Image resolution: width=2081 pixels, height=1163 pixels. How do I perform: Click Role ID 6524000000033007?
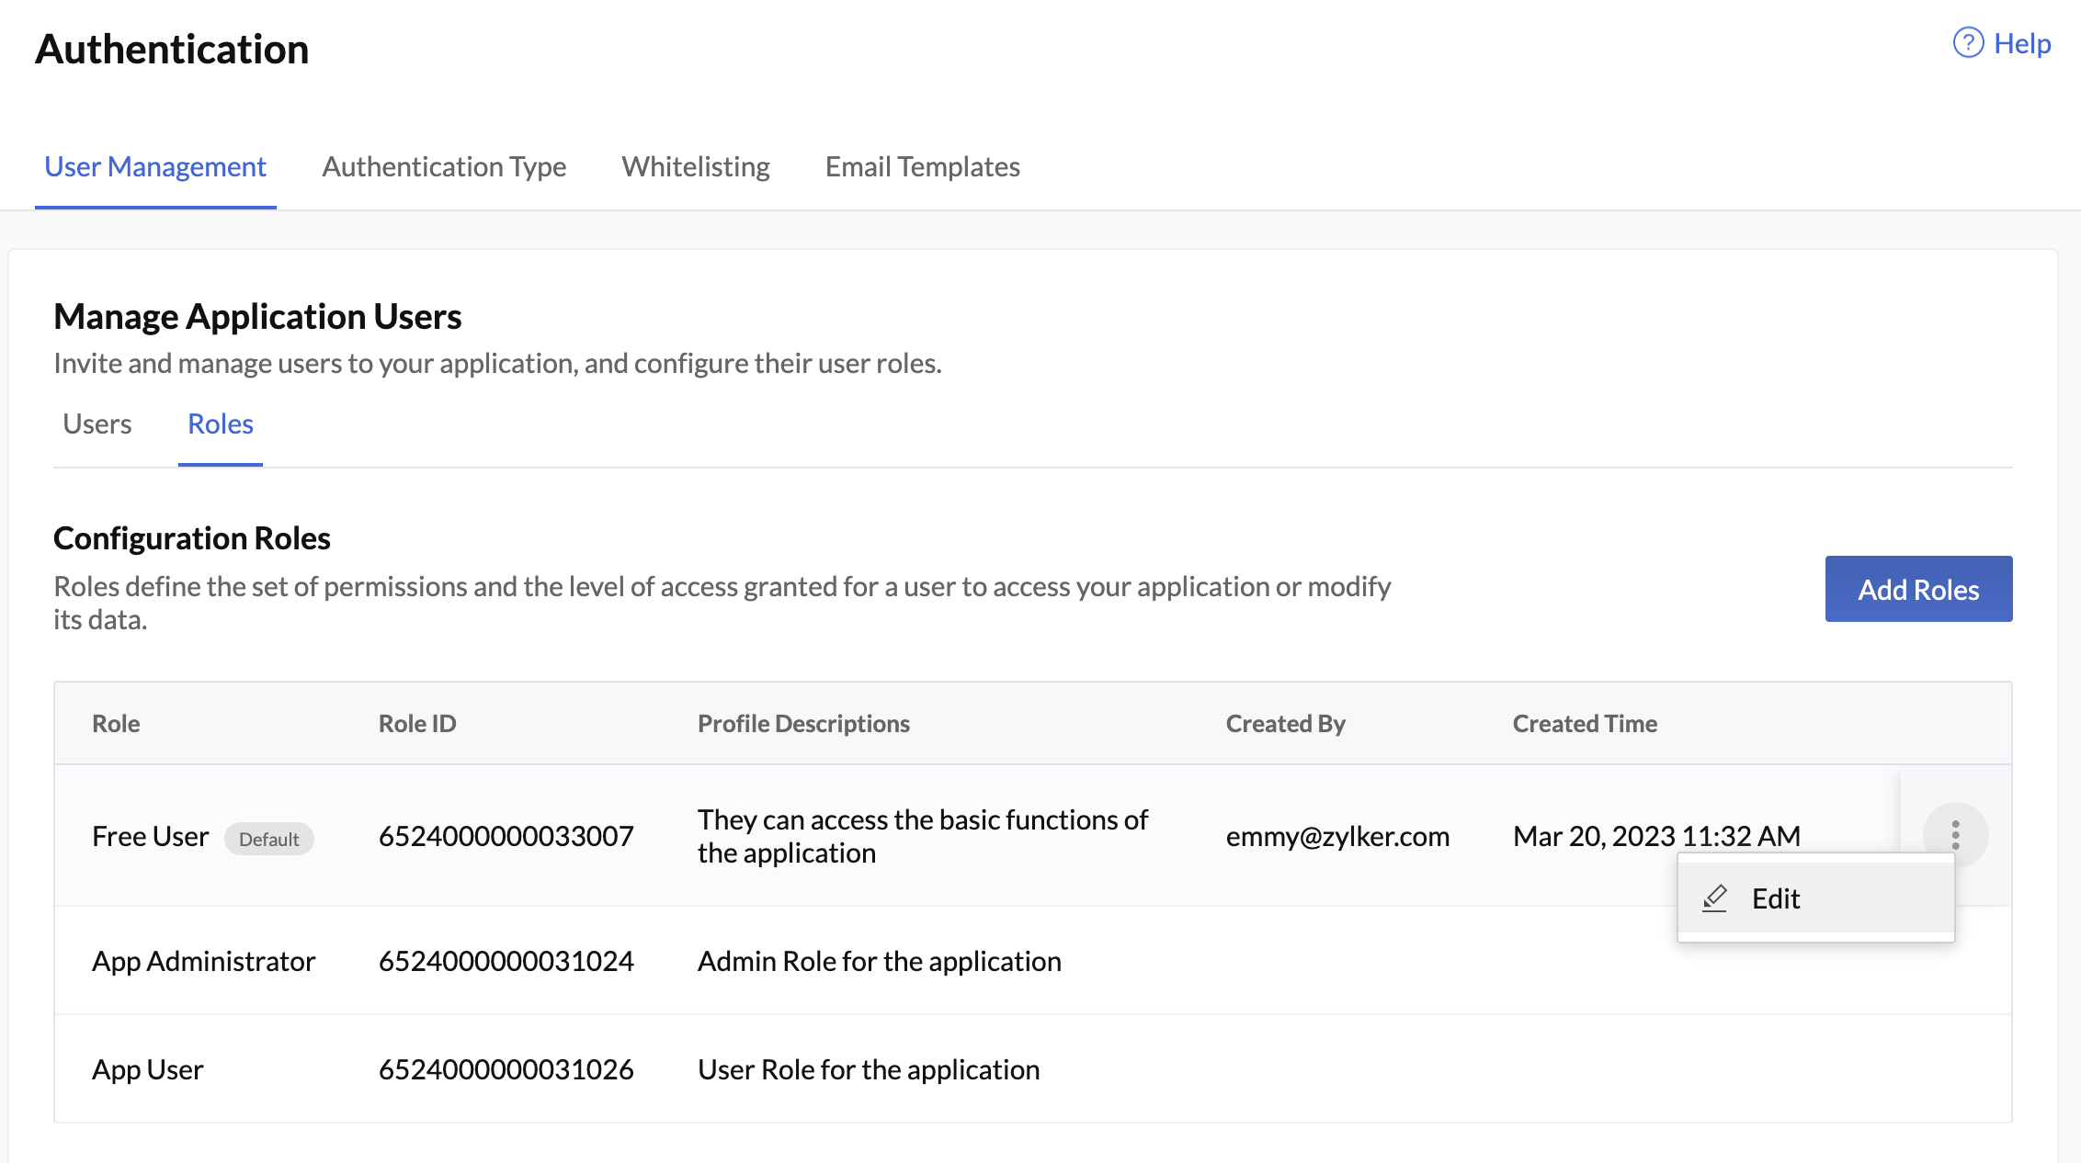pos(506,836)
